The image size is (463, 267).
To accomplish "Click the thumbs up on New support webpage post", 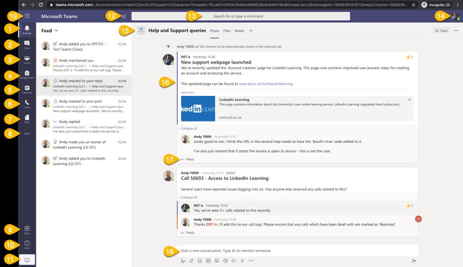I will pyautogui.click(x=410, y=57).
